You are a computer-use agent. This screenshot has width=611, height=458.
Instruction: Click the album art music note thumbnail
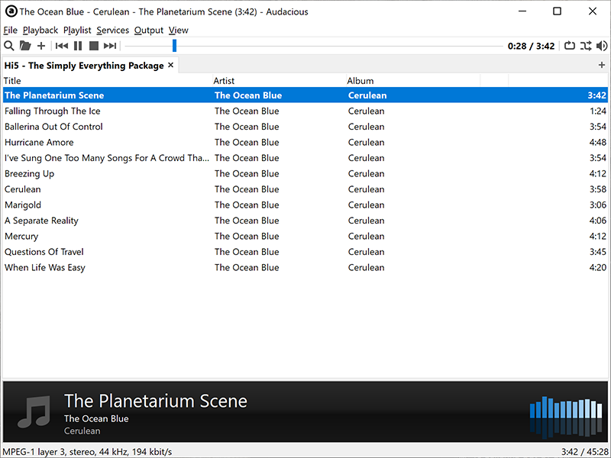point(34,411)
